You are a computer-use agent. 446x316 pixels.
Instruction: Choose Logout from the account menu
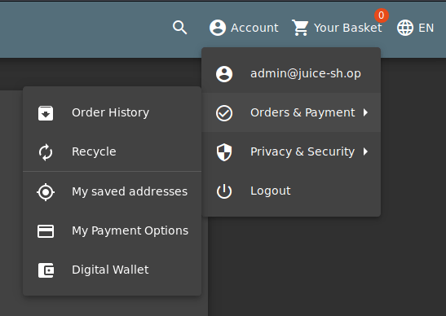291,191
